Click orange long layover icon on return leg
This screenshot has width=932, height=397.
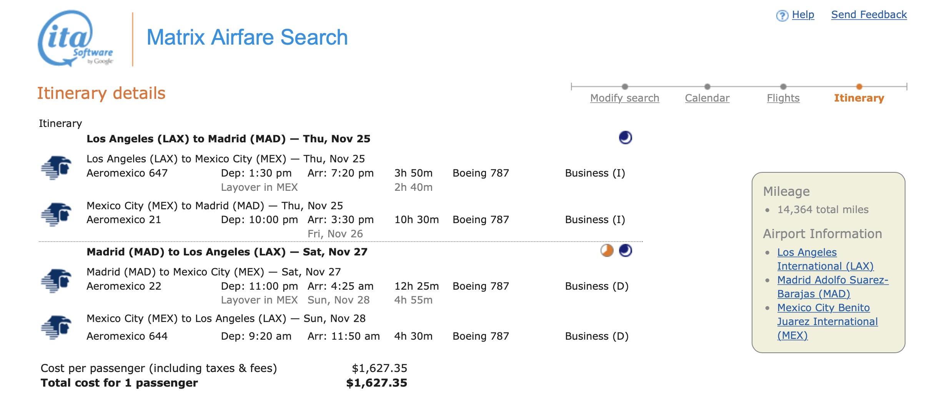click(607, 250)
